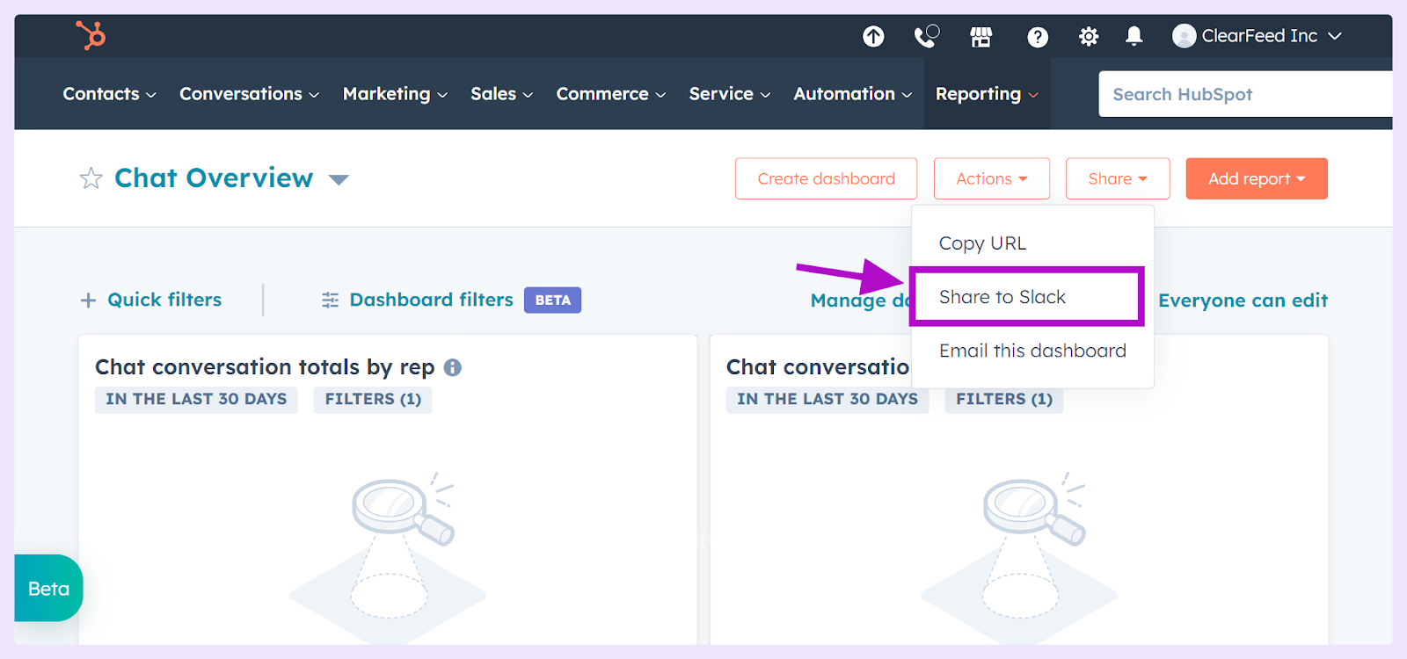Screen dimensions: 1407x659
Task: Open the help question mark icon
Action: [x=1038, y=37]
